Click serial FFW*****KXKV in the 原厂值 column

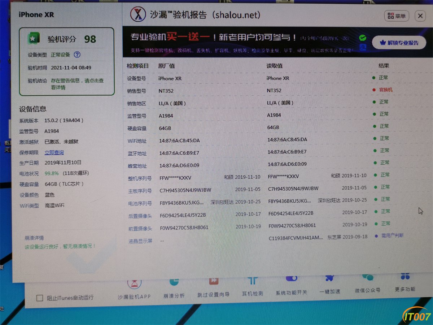pyautogui.click(x=175, y=178)
